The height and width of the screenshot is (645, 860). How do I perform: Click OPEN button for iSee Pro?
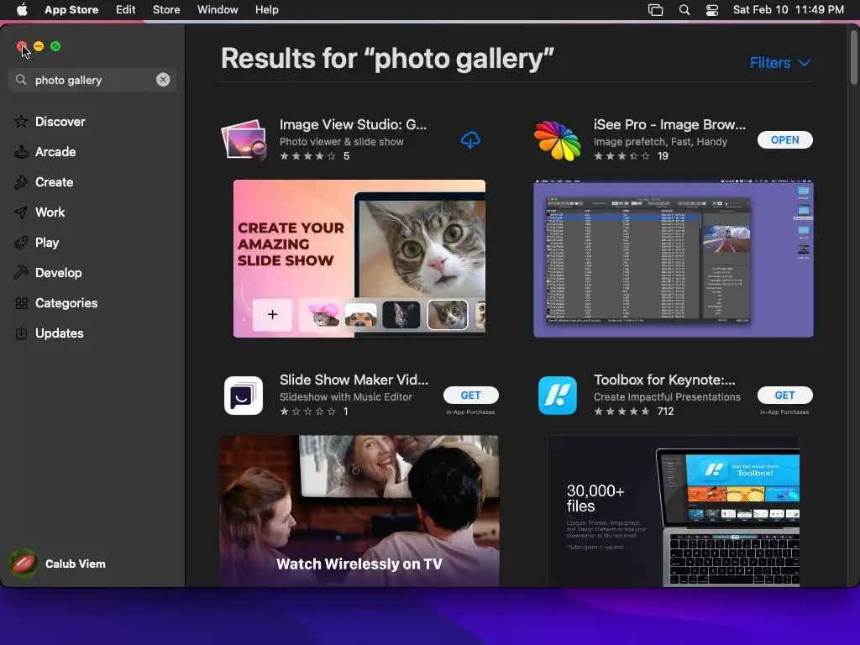pyautogui.click(x=785, y=140)
